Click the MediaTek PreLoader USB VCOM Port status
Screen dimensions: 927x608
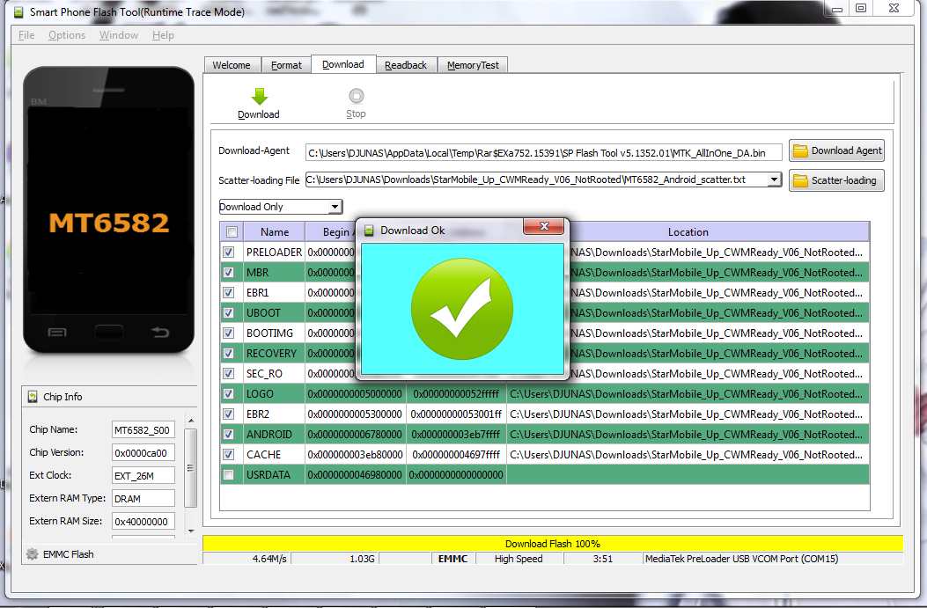click(x=773, y=559)
